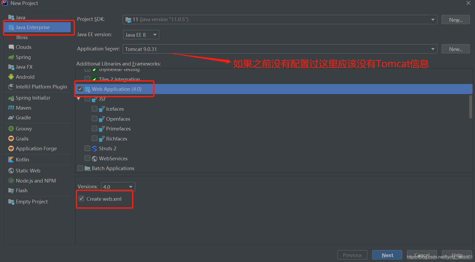Click the Gradle elephant icon

pyautogui.click(x=11, y=118)
